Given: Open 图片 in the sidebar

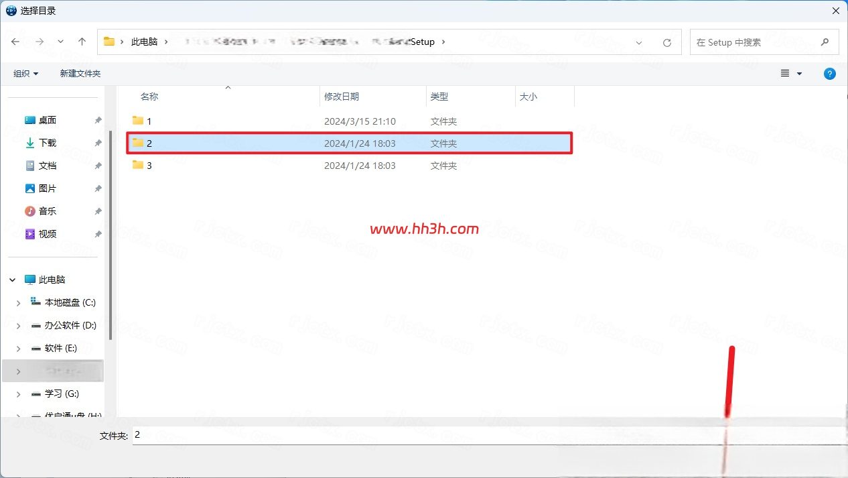Looking at the screenshot, I should [x=48, y=188].
